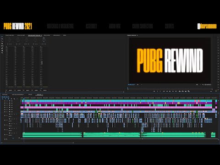Viewport: 220px width, 165px height.
Task: Toggle lock on the topmost video track
Action: [x=5, y=101]
